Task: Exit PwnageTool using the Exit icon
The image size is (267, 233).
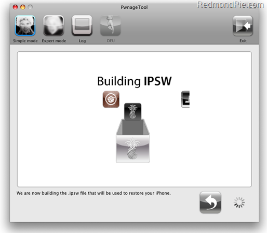Action: [x=243, y=25]
